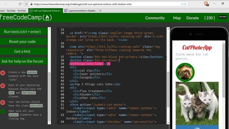Click the circular cat thumbnail in the preview
Viewport: 229px width, 129px height.
pyautogui.click(x=185, y=72)
